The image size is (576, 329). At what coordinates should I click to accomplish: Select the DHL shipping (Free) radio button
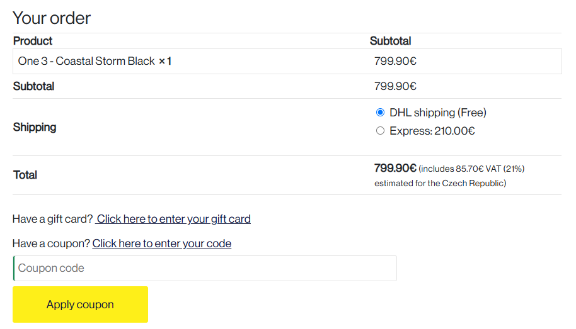(380, 113)
